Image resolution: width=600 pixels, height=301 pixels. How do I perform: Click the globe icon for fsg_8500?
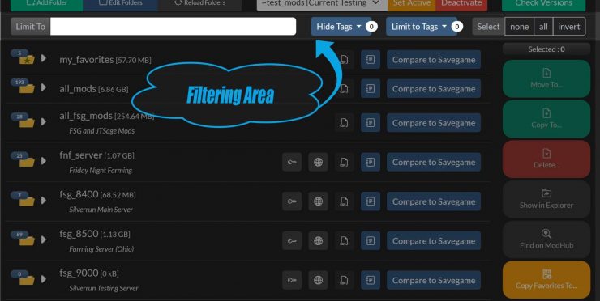[x=318, y=240]
